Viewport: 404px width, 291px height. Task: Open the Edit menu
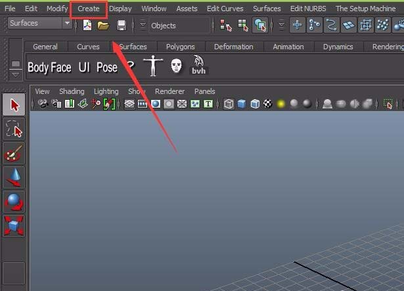click(31, 9)
